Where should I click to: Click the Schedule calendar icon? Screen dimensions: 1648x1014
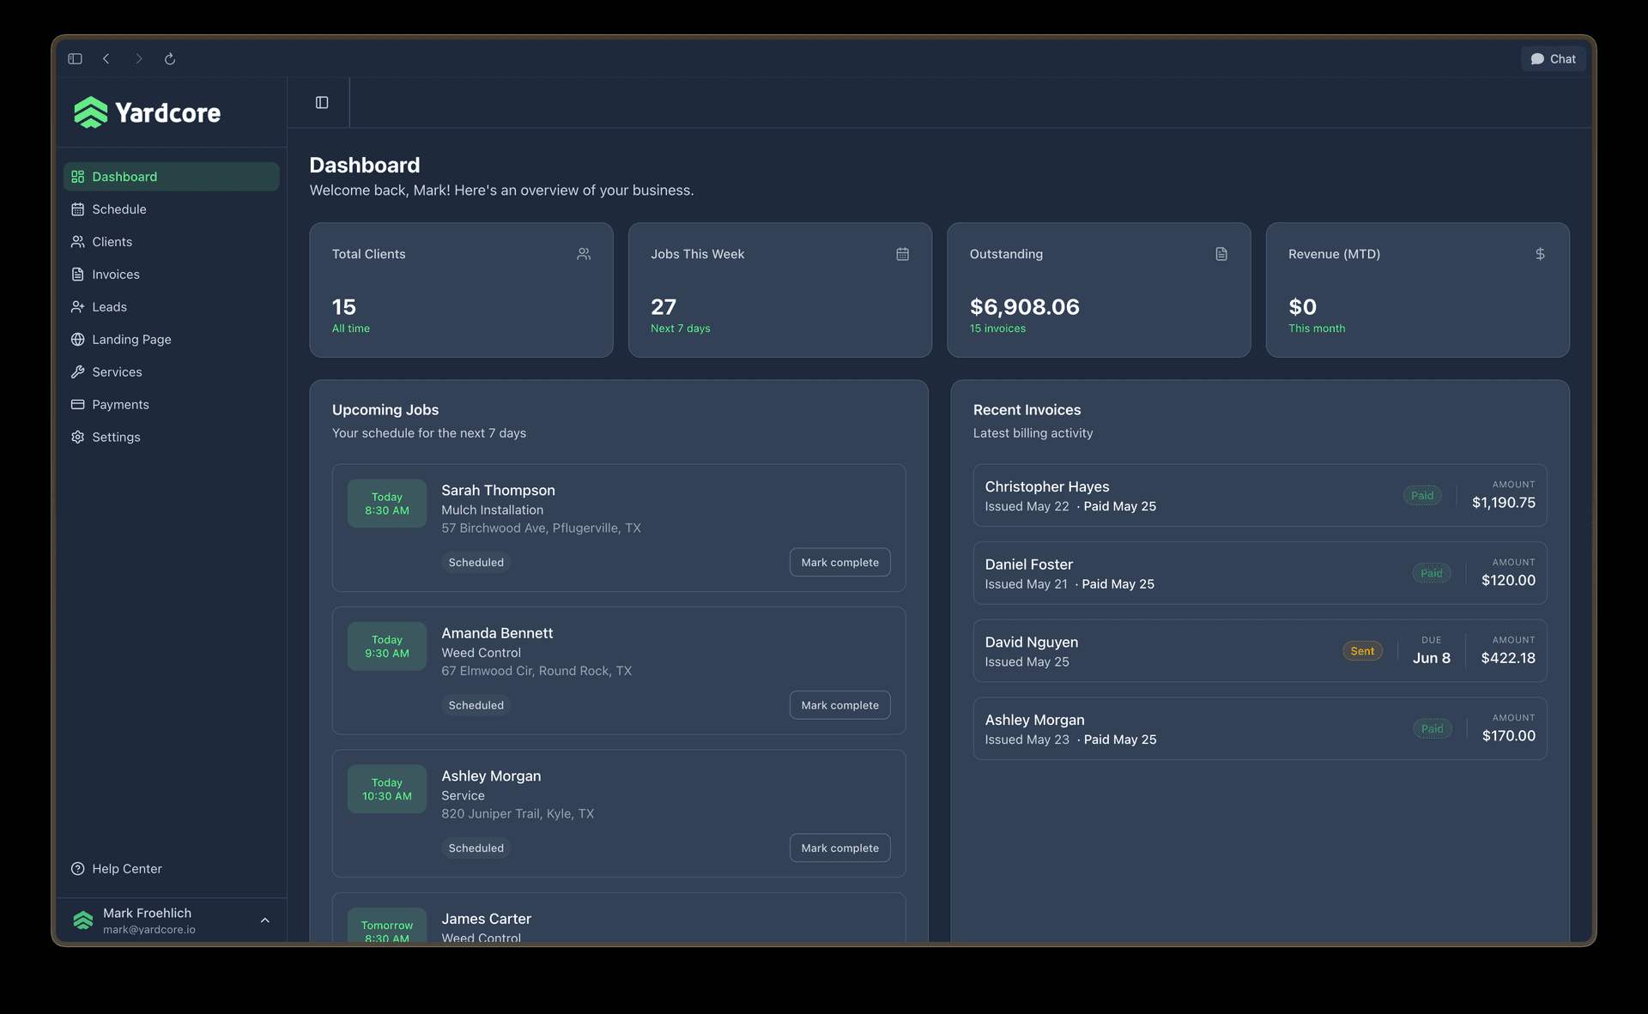click(x=78, y=209)
